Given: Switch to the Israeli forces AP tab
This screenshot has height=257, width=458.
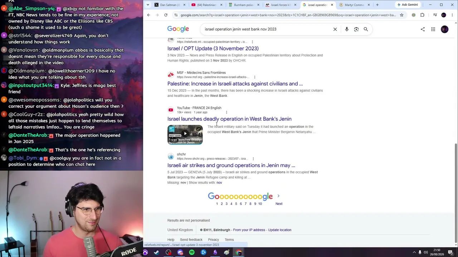Looking at the screenshot, I should pos(281,5).
